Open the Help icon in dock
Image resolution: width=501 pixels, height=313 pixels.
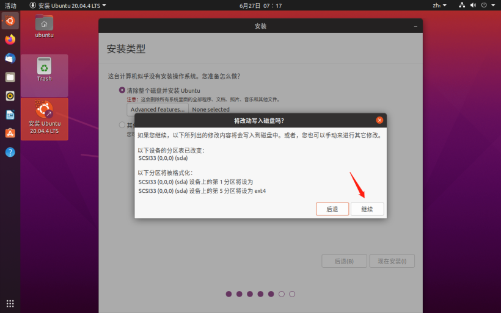(10, 152)
